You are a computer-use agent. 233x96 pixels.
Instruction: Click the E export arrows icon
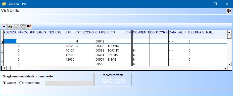tap(29, 27)
